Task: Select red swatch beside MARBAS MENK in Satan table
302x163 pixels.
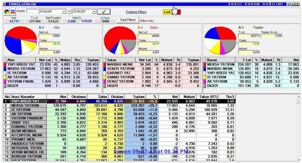Action: 105,65
